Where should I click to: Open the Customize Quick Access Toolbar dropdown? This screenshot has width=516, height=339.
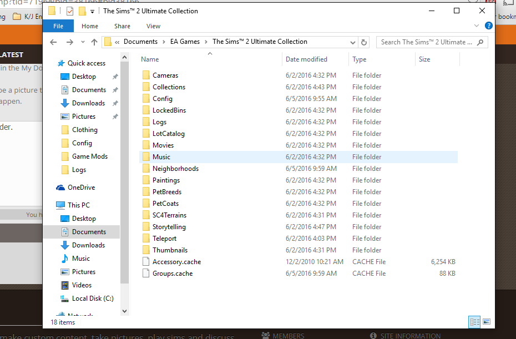(92, 11)
